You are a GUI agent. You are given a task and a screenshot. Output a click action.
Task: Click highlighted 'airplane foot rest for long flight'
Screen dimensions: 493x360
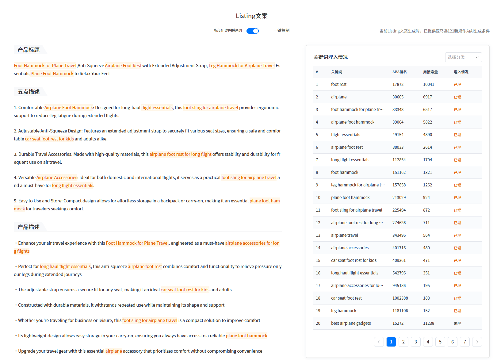[x=181, y=154]
